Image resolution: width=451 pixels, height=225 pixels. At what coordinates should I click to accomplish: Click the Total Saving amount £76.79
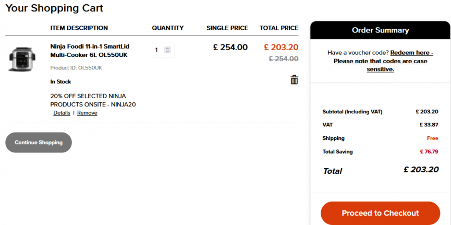[429, 152]
